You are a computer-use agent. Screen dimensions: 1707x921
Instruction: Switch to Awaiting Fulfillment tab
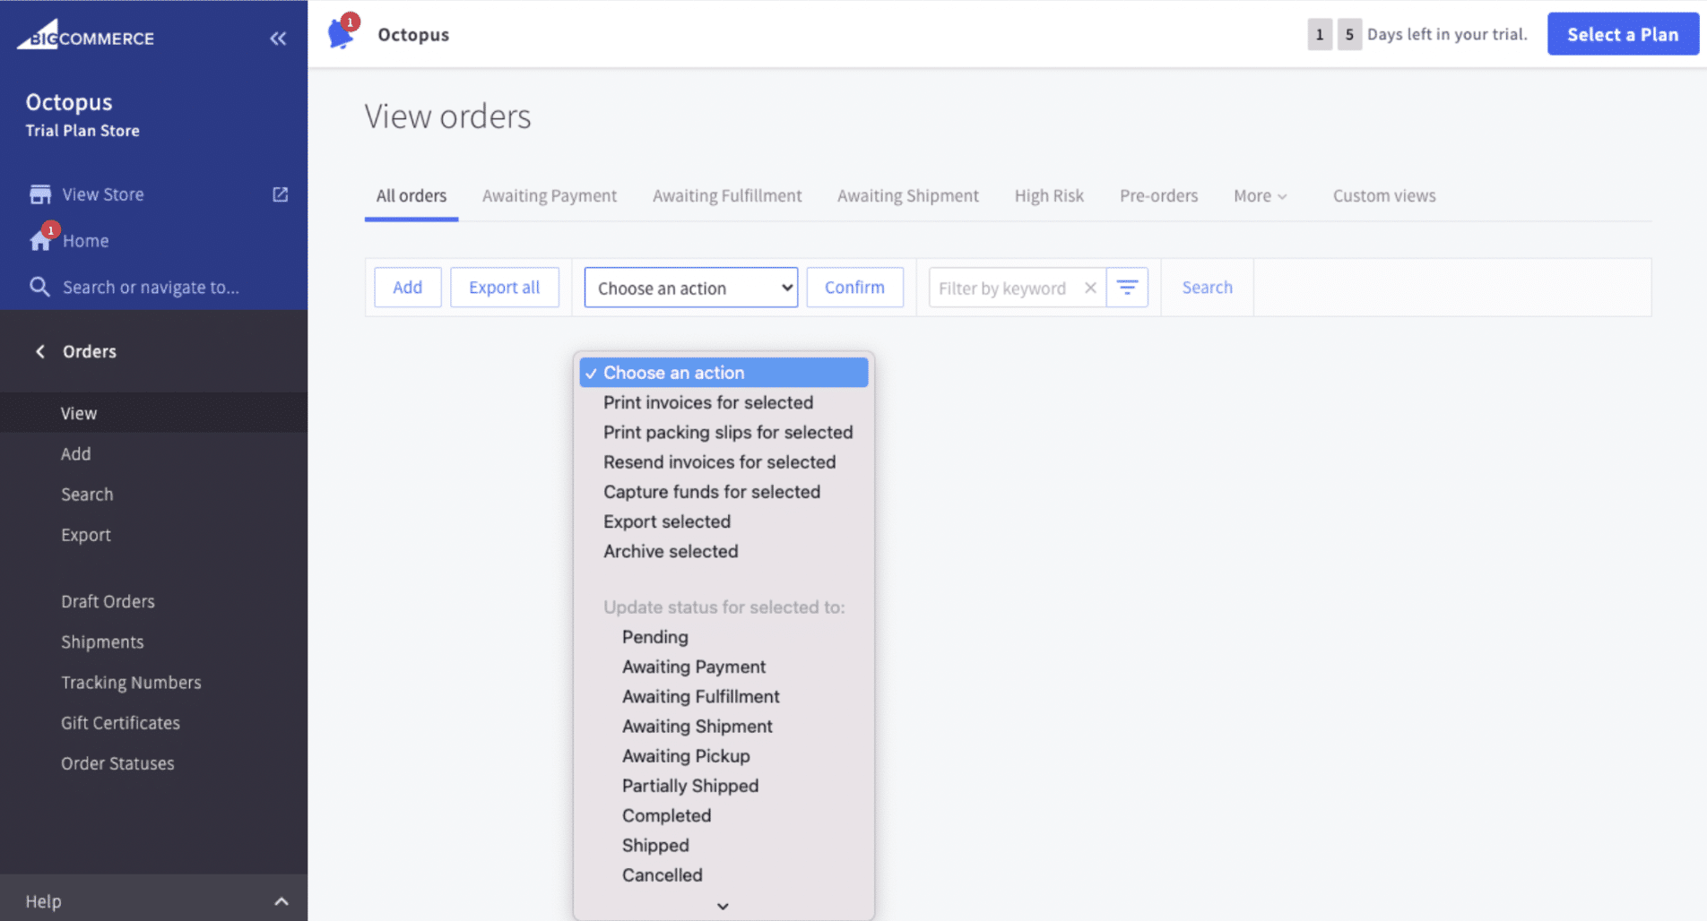pos(727,195)
